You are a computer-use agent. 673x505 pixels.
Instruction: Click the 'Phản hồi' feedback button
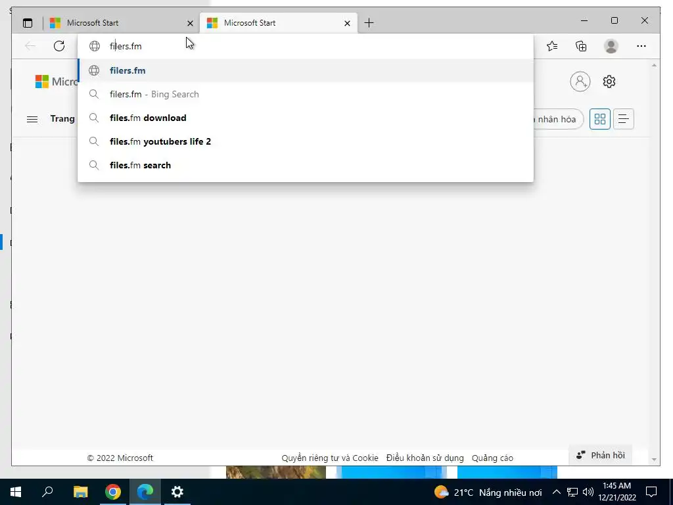[600, 455]
